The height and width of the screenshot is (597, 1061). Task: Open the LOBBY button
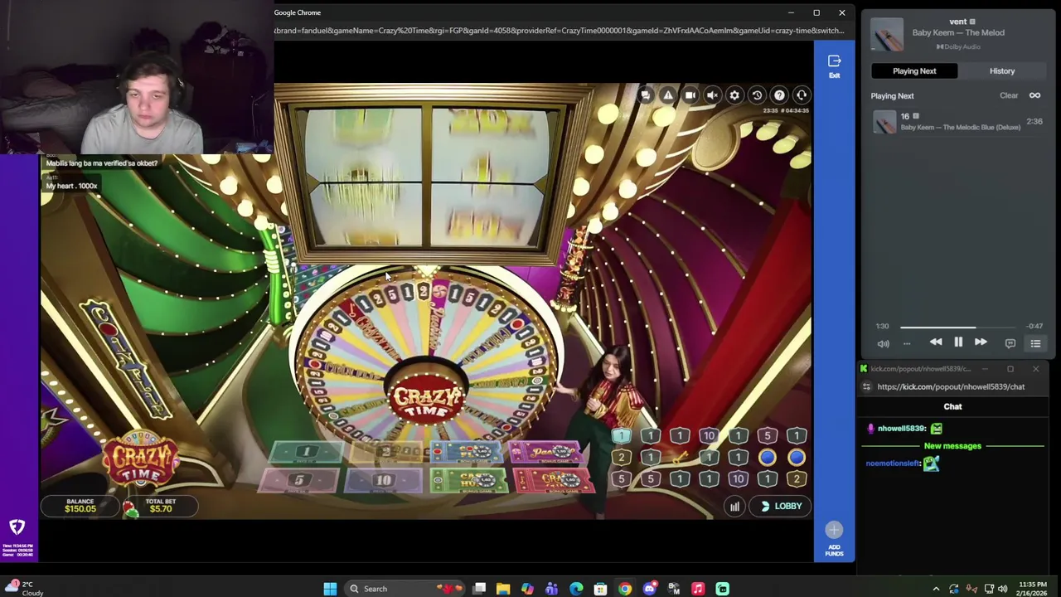click(780, 506)
